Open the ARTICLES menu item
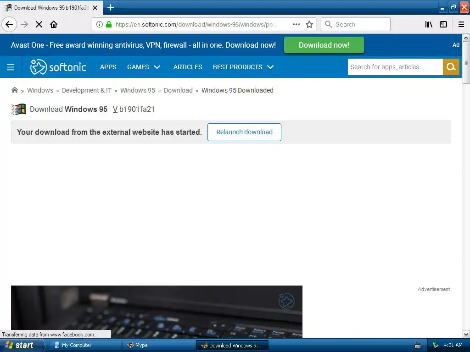The image size is (470, 352). pos(188,67)
